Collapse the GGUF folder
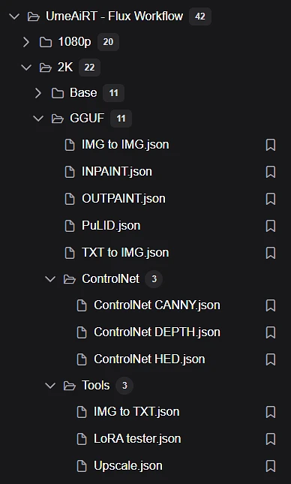The image size is (291, 484). point(38,119)
